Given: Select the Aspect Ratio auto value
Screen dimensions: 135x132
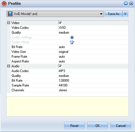Looking at the screenshot, I should pos(62,61).
